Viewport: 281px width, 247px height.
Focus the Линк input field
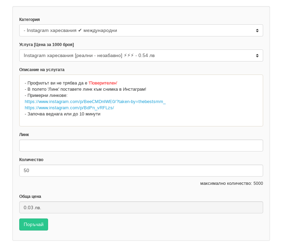click(x=141, y=146)
